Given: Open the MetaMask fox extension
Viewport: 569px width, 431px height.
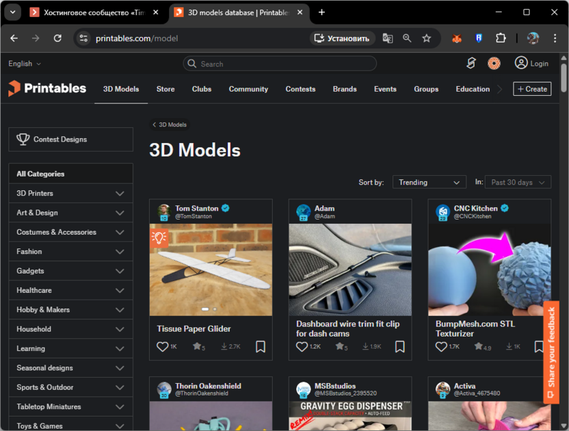Looking at the screenshot, I should click(457, 38).
